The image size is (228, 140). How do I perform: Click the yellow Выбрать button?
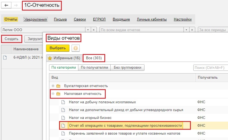point(58,48)
